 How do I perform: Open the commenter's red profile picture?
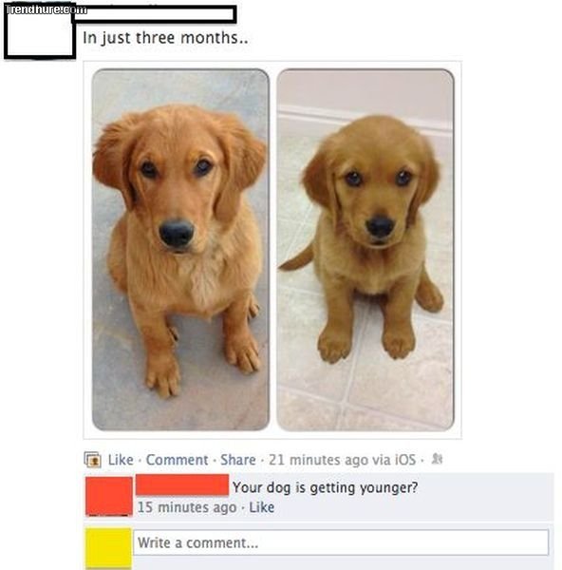point(109,496)
